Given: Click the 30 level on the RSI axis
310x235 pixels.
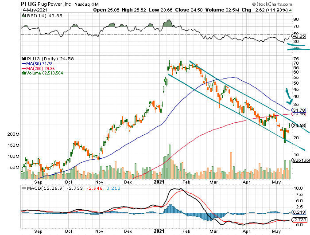Looking at the screenshot, I should [296, 42].
